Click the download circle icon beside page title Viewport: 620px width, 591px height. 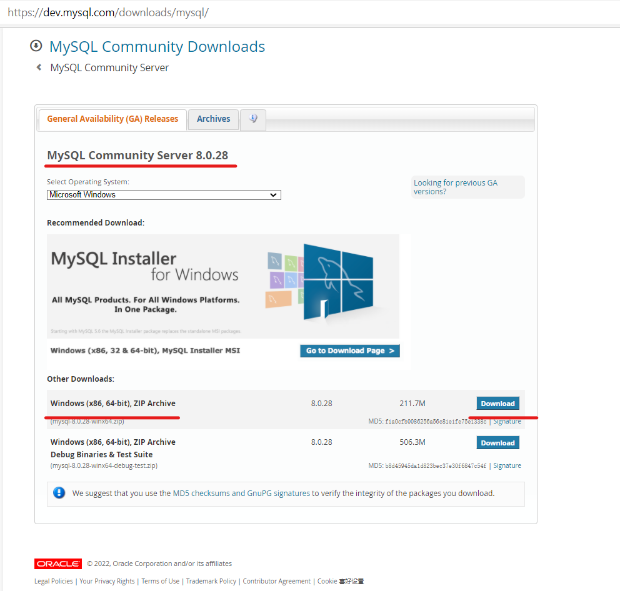(36, 46)
